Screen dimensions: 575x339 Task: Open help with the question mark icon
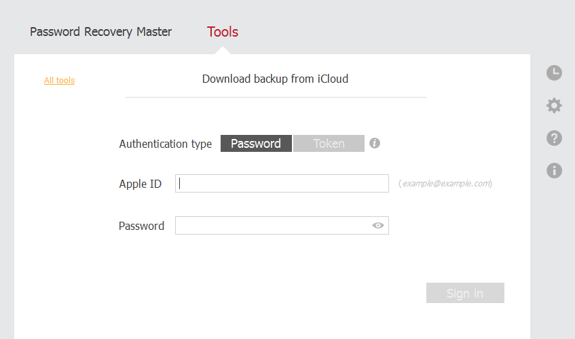tap(554, 138)
